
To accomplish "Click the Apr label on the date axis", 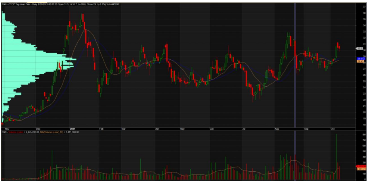I will click(157, 129).
